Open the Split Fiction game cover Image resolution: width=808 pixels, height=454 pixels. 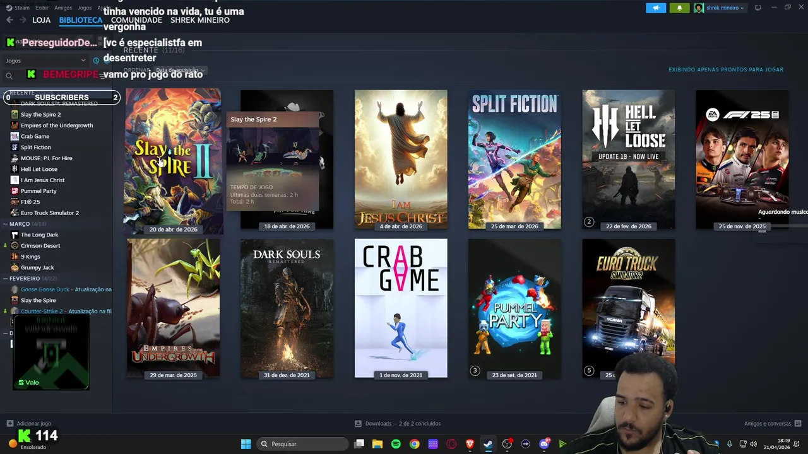coord(514,160)
